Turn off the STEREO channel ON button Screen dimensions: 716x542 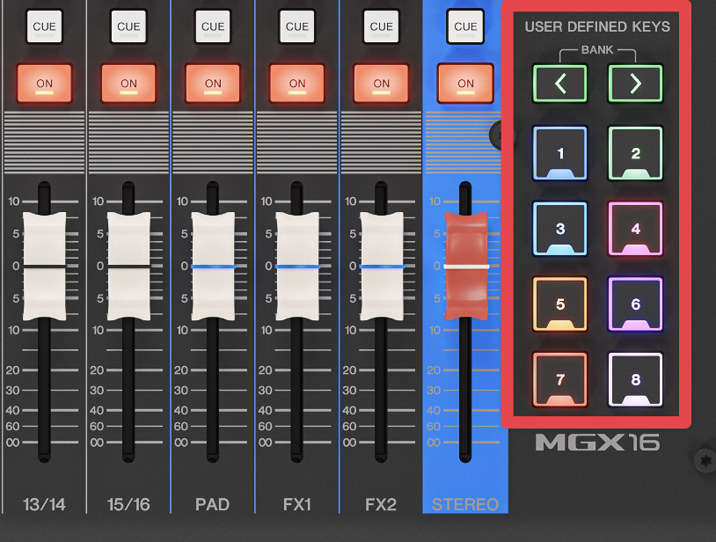click(x=465, y=84)
